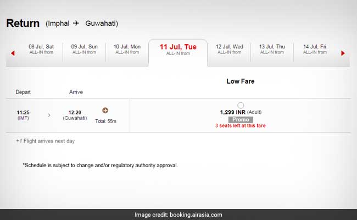The image size is (357, 220).
Task: Click the red previous-dates arrow
Action: pyautogui.click(x=13, y=53)
